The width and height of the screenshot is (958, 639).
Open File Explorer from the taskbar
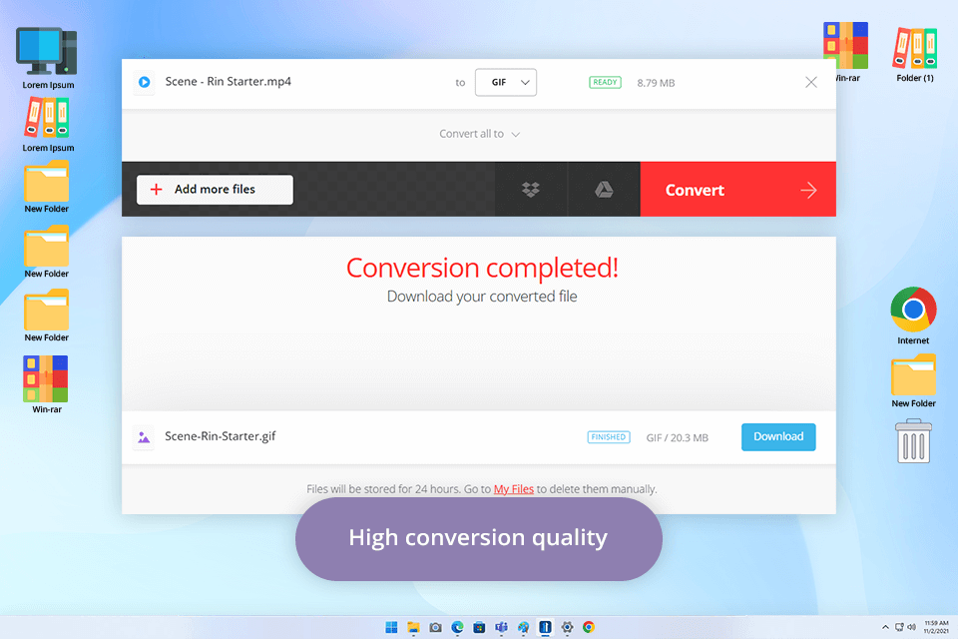pyautogui.click(x=413, y=627)
